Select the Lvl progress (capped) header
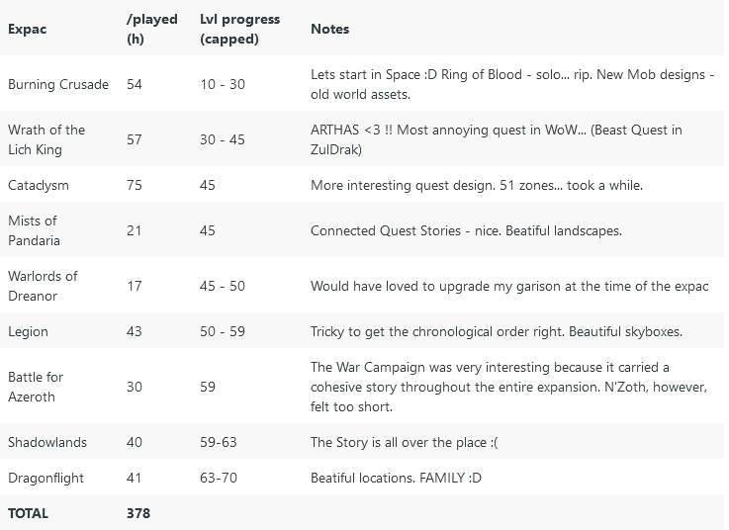The height and width of the screenshot is (530, 729). click(239, 29)
